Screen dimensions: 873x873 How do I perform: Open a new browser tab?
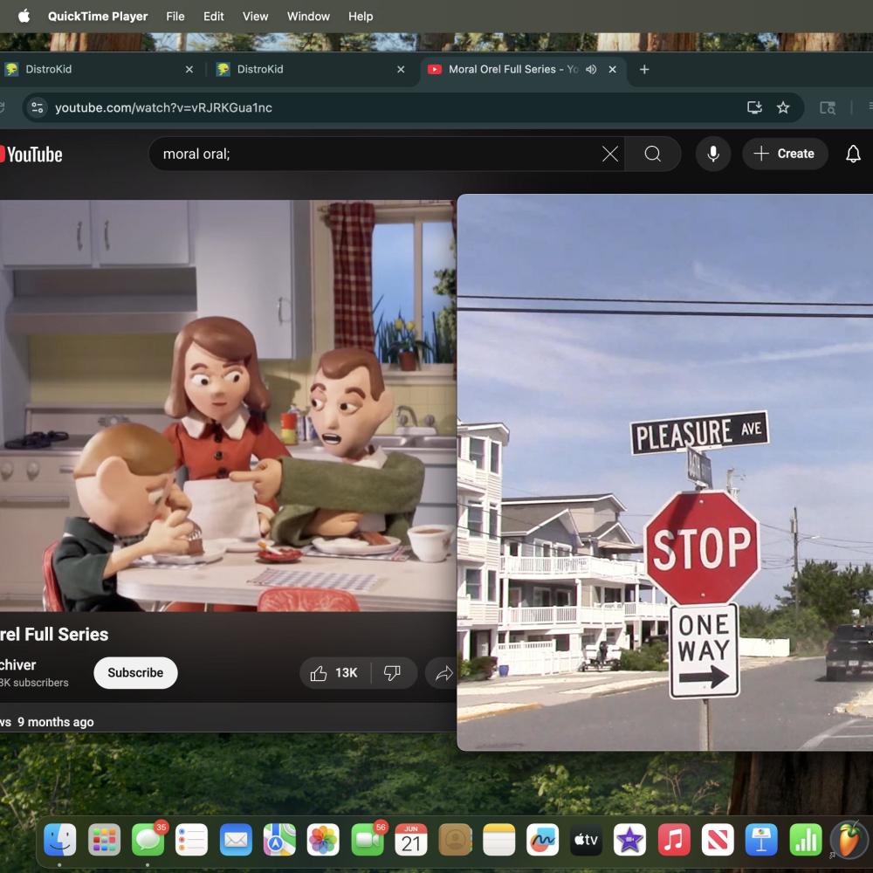(x=644, y=69)
